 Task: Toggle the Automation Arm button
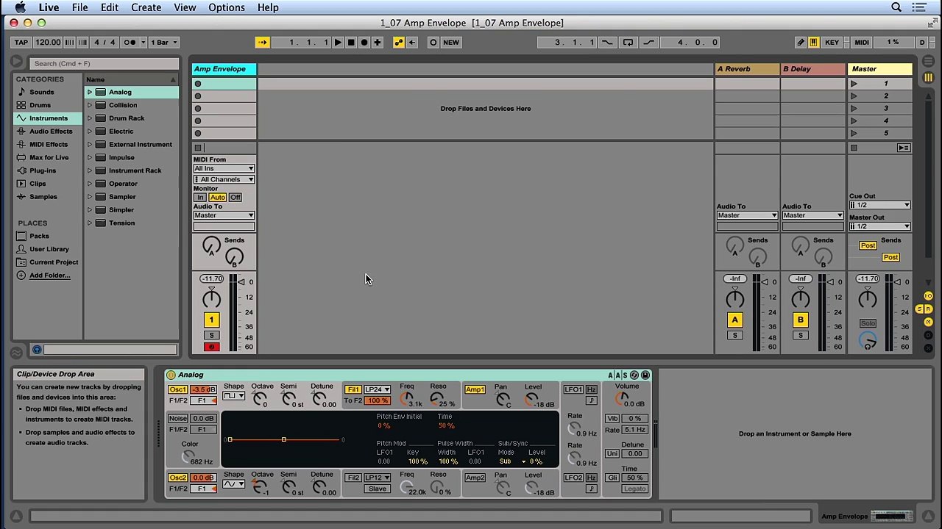[399, 43]
